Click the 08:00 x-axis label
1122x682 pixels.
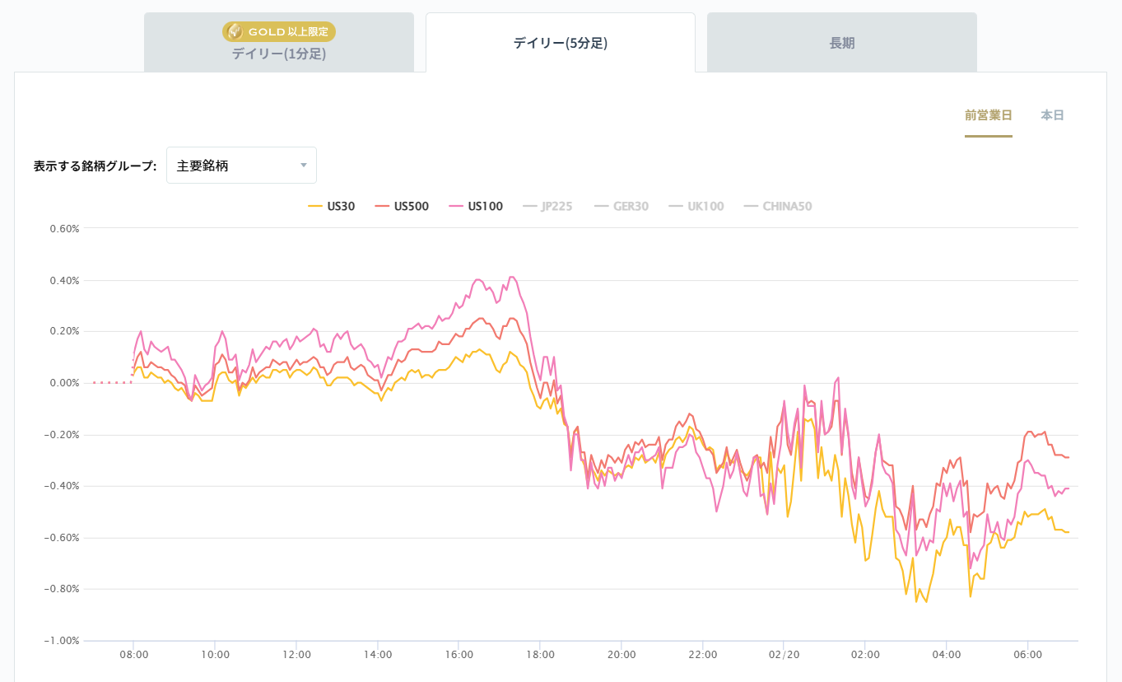click(x=133, y=655)
